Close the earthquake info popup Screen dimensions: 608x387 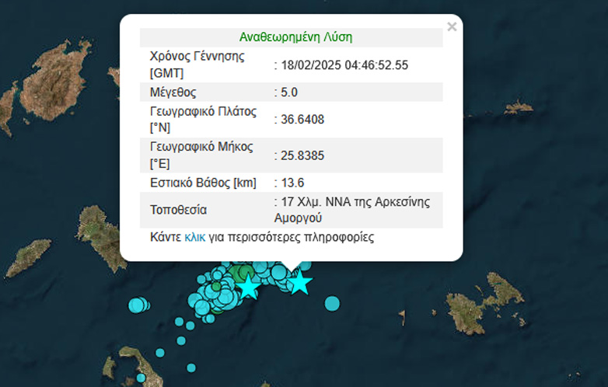(x=452, y=27)
